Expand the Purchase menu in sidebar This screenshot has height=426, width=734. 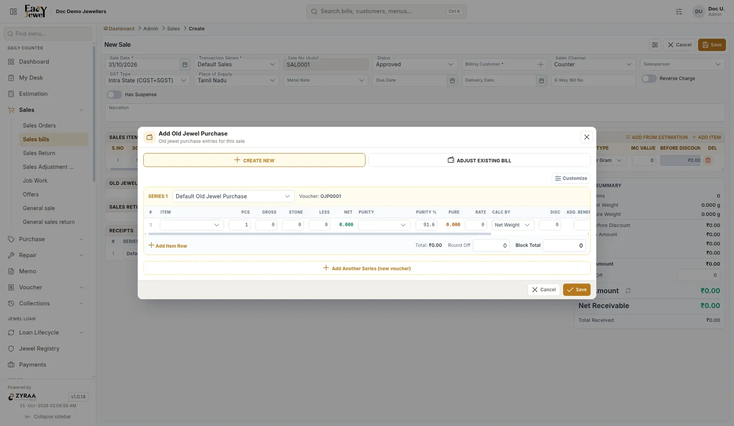pyautogui.click(x=48, y=240)
